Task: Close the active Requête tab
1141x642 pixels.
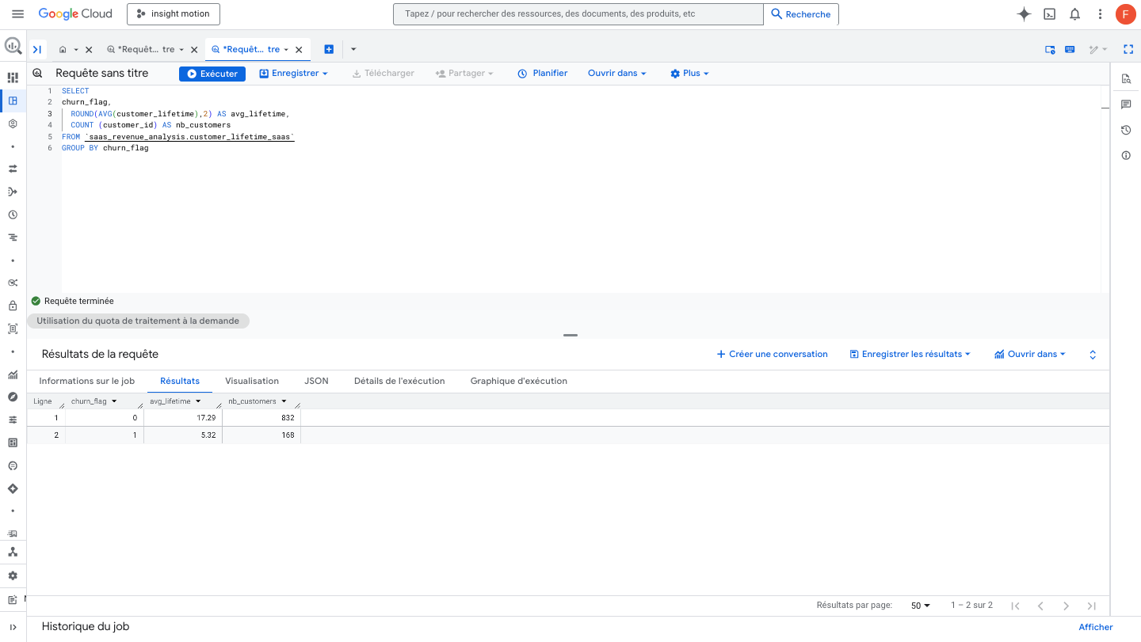Action: [299, 50]
